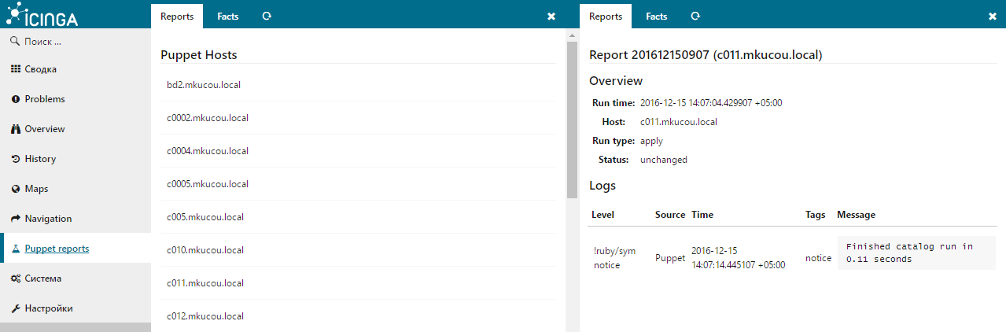Viewport: 1006px width, 332px height.
Task: Open History menu item
Action: 40,159
